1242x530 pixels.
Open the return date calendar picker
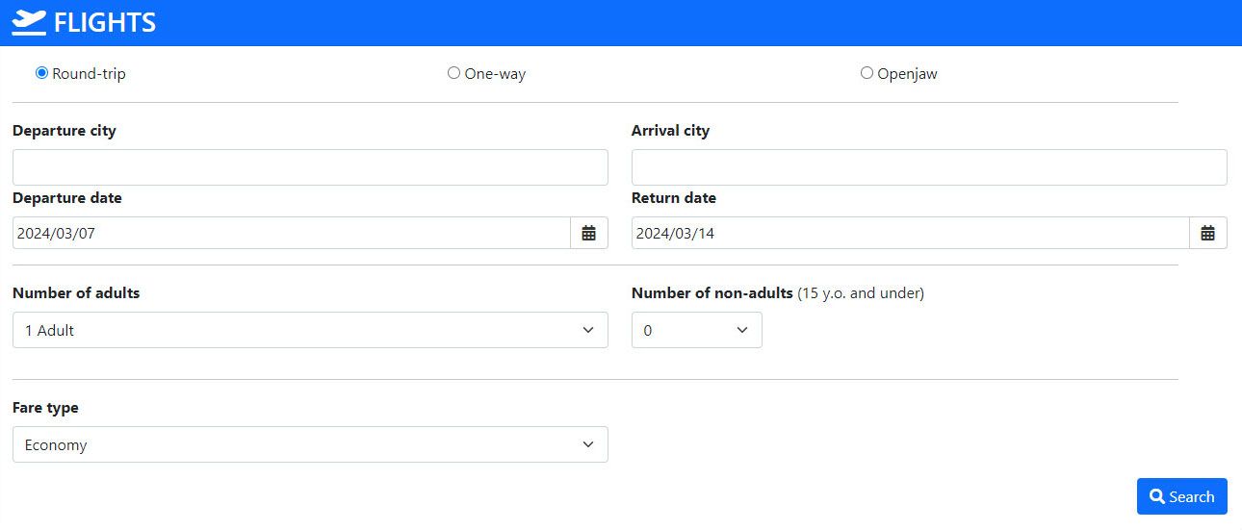pyautogui.click(x=1208, y=233)
